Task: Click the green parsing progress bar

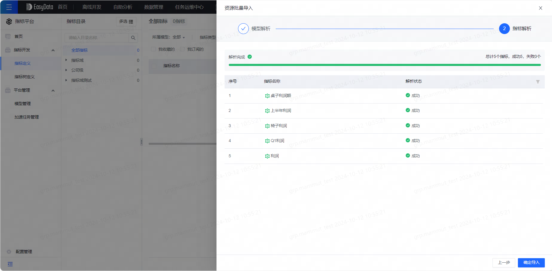Action: pyautogui.click(x=385, y=65)
